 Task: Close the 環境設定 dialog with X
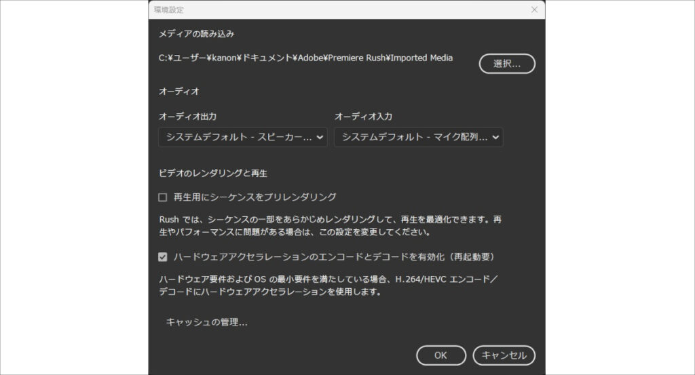pos(534,9)
